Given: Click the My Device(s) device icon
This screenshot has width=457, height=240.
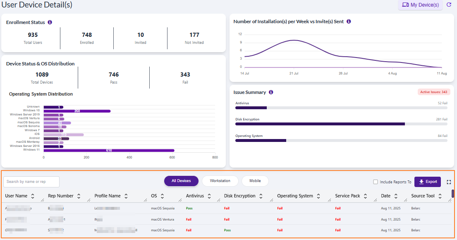Looking at the screenshot, I should [406, 5].
